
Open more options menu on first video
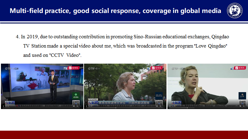[x=81, y=107]
